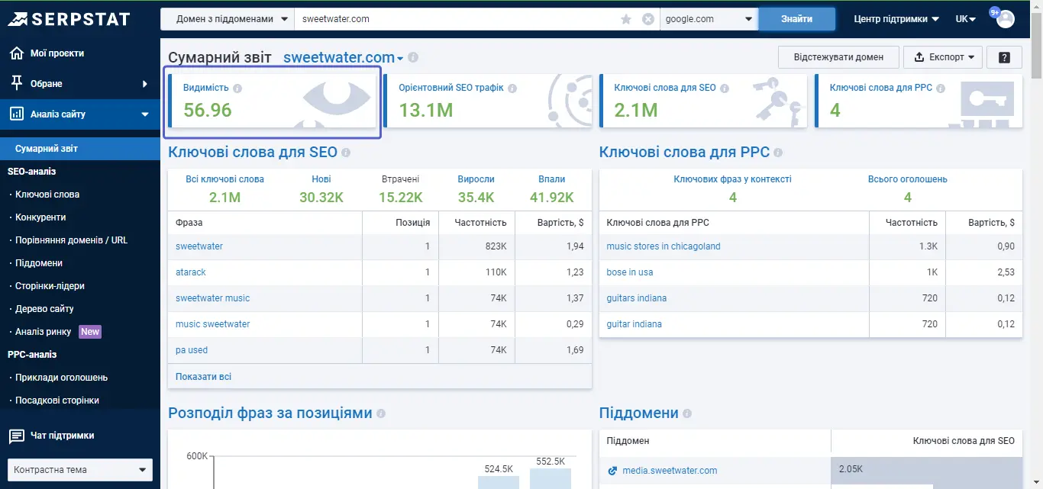
Task: Click the chat icon for Чат підтримки
Action: point(16,436)
